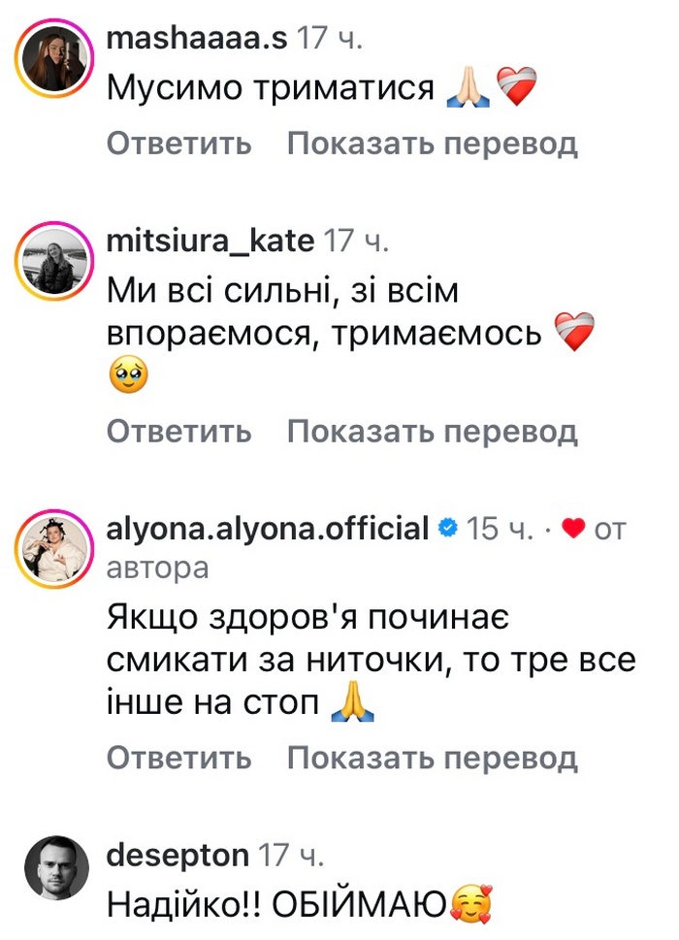Image resolution: width=679 pixels, height=940 pixels.
Task: Click the blue verified badge icon
Action: [x=447, y=529]
